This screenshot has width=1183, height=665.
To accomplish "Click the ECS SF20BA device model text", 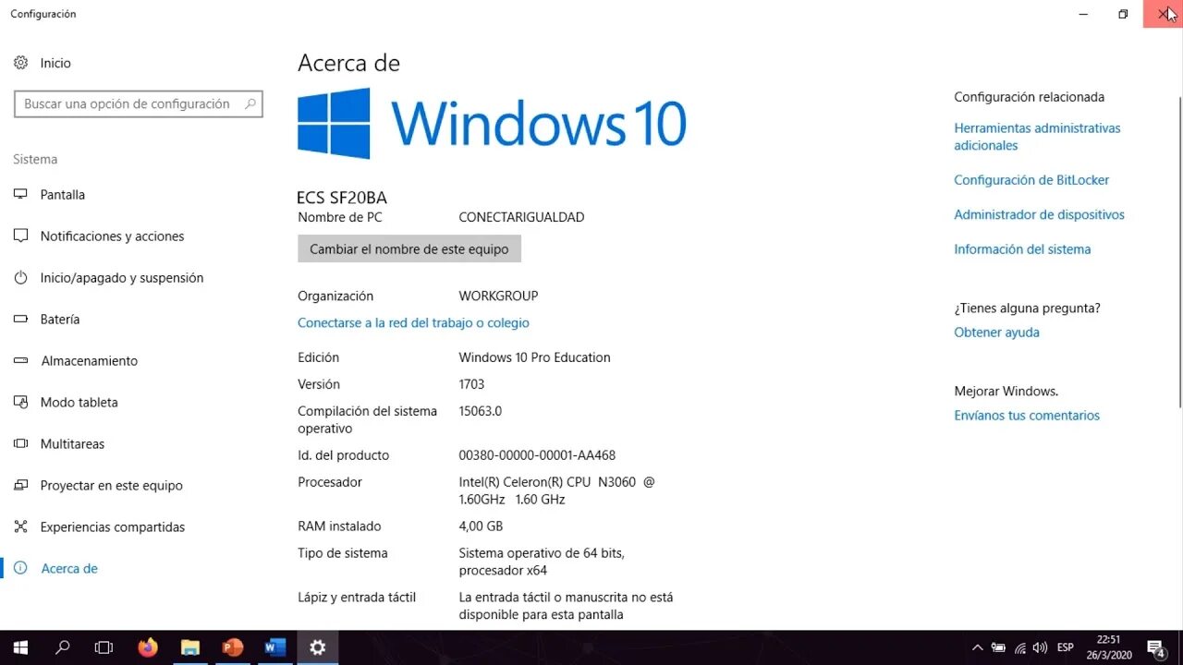I will click(x=342, y=198).
